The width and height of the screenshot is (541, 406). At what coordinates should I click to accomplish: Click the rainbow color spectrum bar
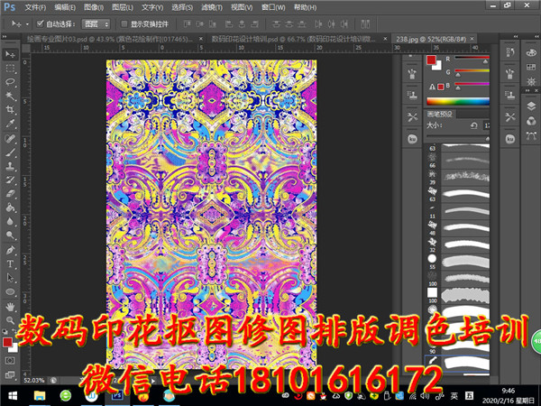(x=456, y=101)
